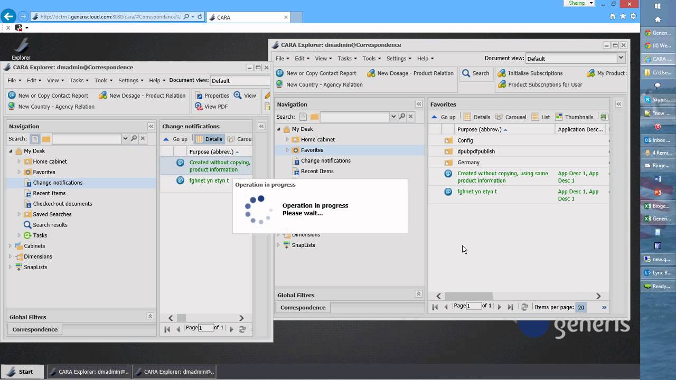Switch Favorites to Details view
The height and width of the screenshot is (380, 676).
tap(477, 117)
